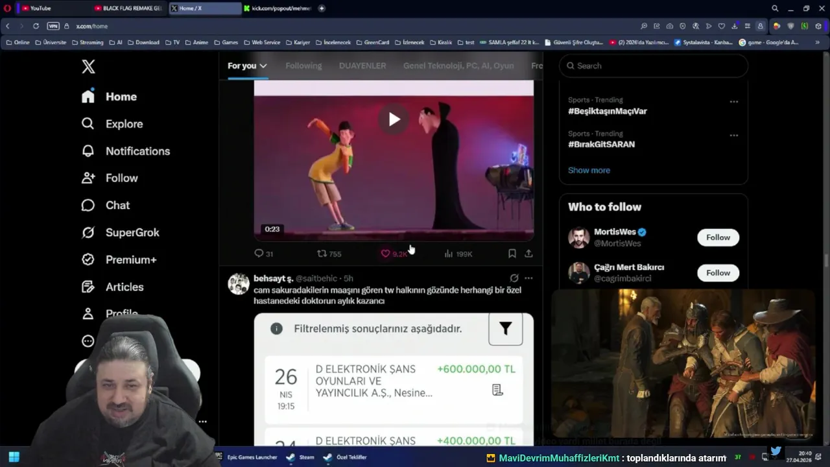Click the Chat bubble icon

[88, 205]
